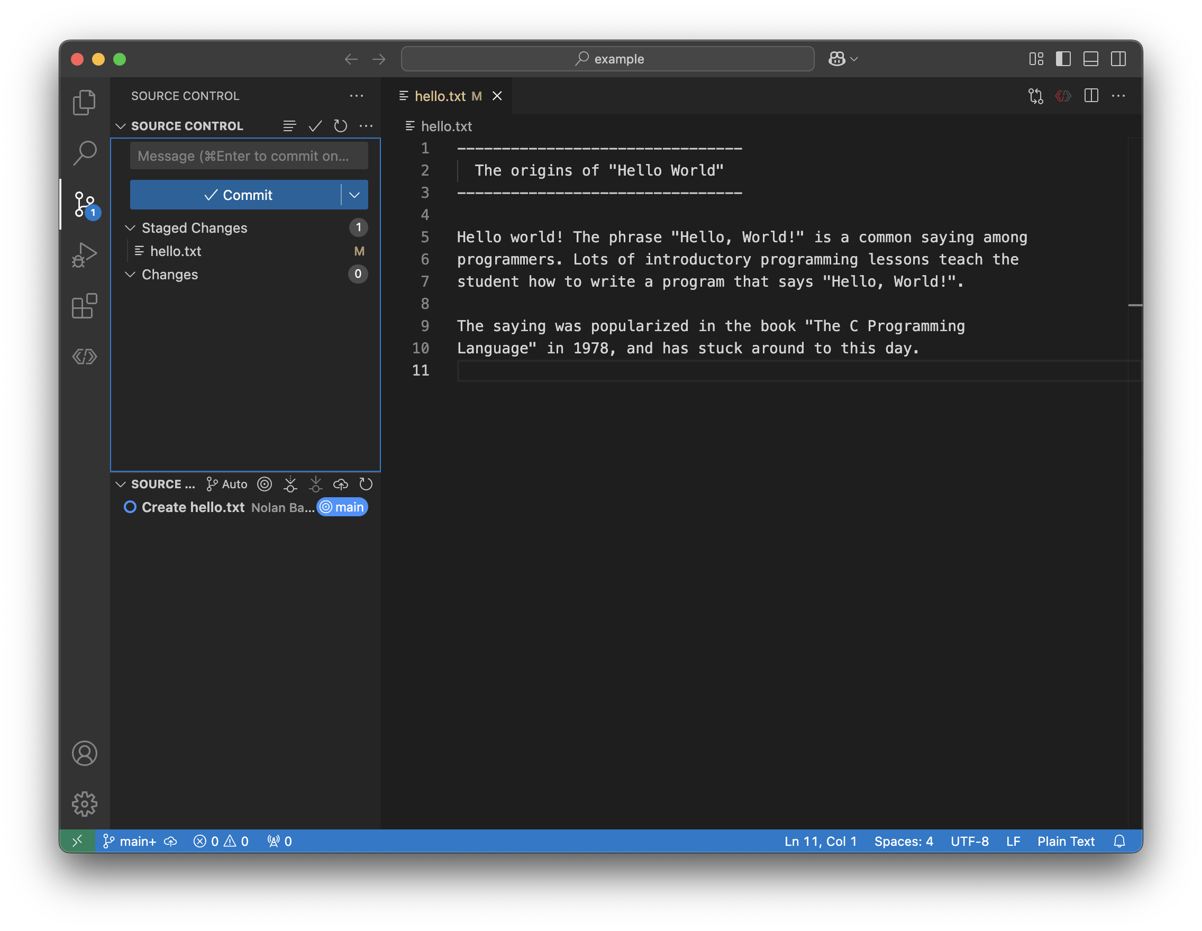This screenshot has width=1202, height=931.
Task: Click the commit message input field
Action: click(249, 156)
